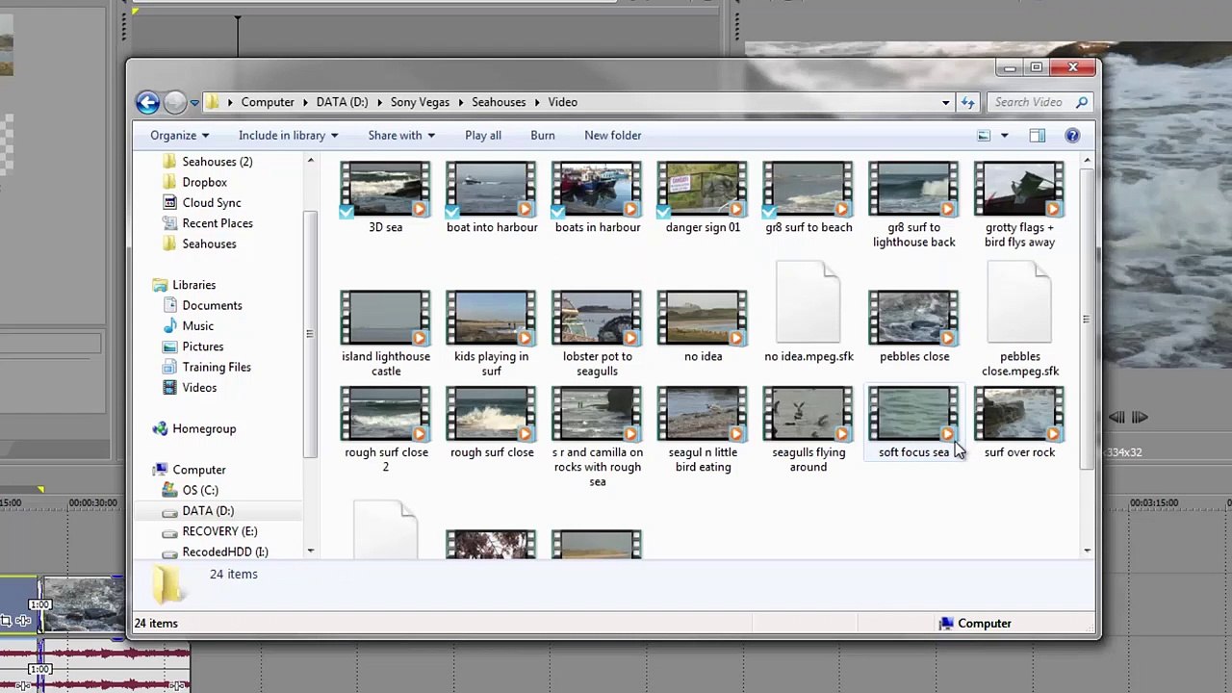Click the 'Play all' button
This screenshot has height=693, width=1232.
[483, 136]
